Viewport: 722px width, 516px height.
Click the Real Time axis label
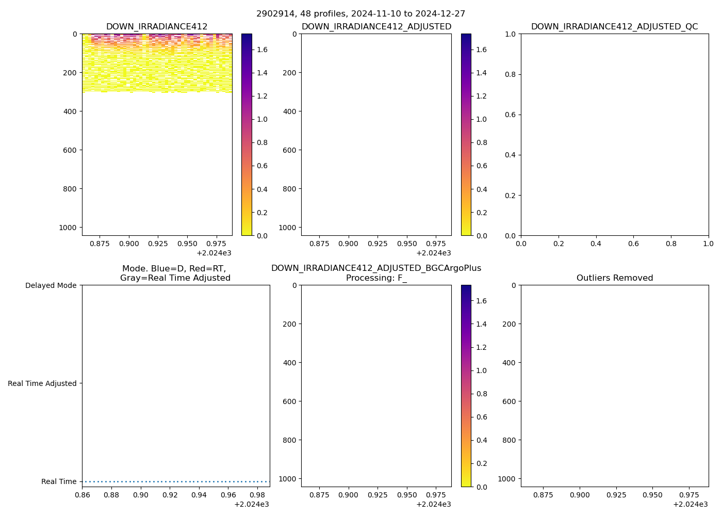click(x=59, y=481)
